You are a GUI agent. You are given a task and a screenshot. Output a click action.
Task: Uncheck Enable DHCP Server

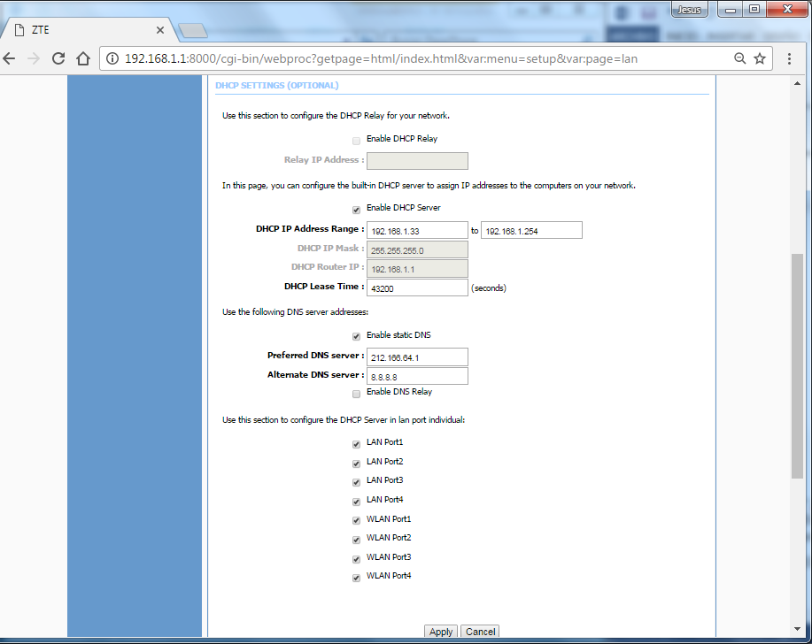(x=356, y=210)
